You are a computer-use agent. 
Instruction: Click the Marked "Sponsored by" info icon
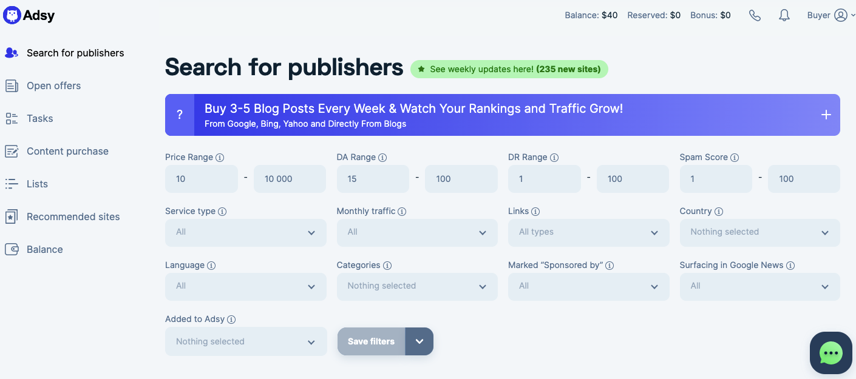[610, 266]
